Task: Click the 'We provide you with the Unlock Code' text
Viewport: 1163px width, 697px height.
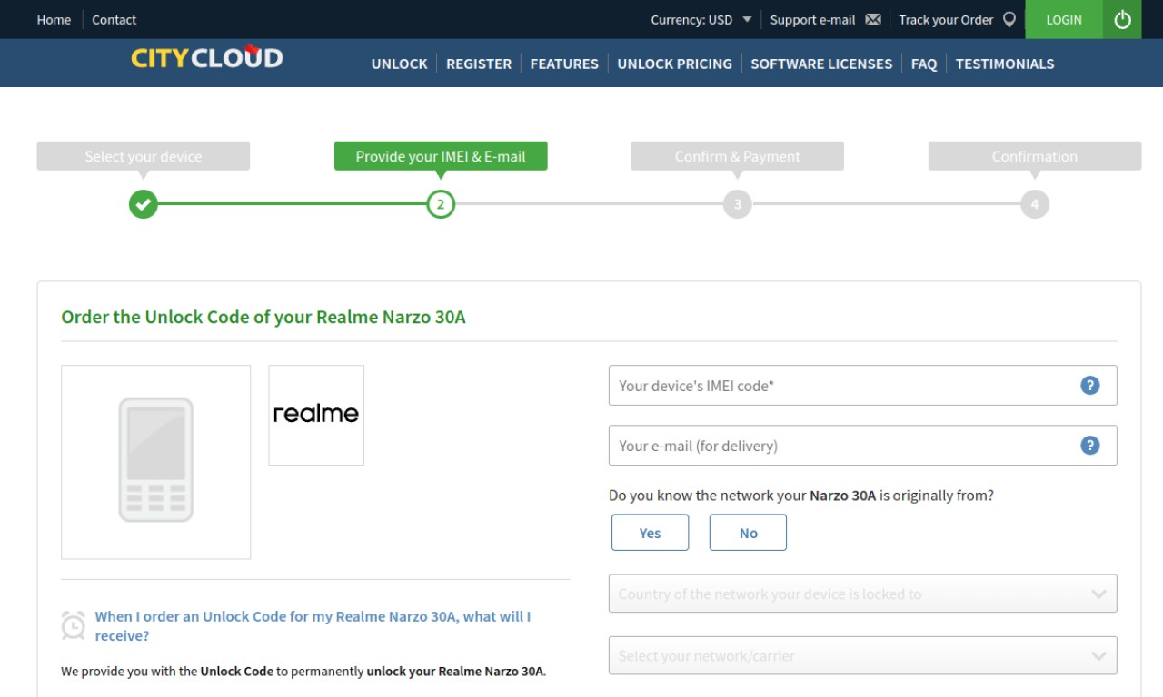Action: click(x=303, y=672)
